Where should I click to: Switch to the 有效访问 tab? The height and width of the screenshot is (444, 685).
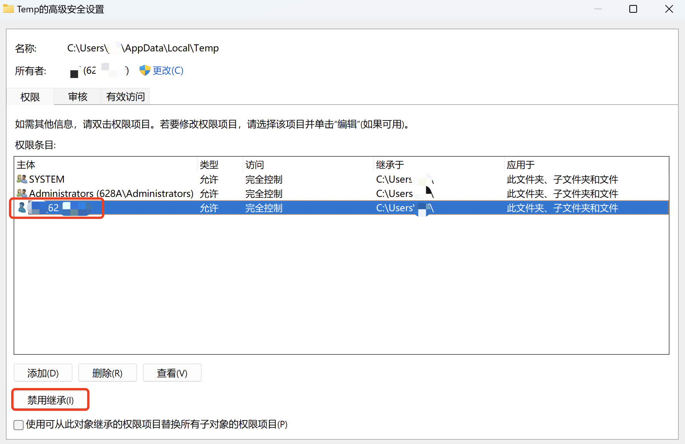pos(125,97)
